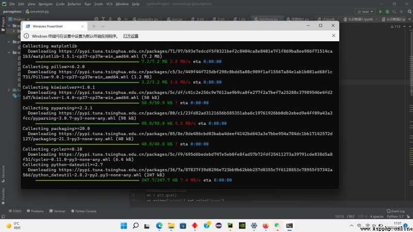Open Microsoft Edge from the taskbar
413x232 pixels.
[x=159, y=226]
